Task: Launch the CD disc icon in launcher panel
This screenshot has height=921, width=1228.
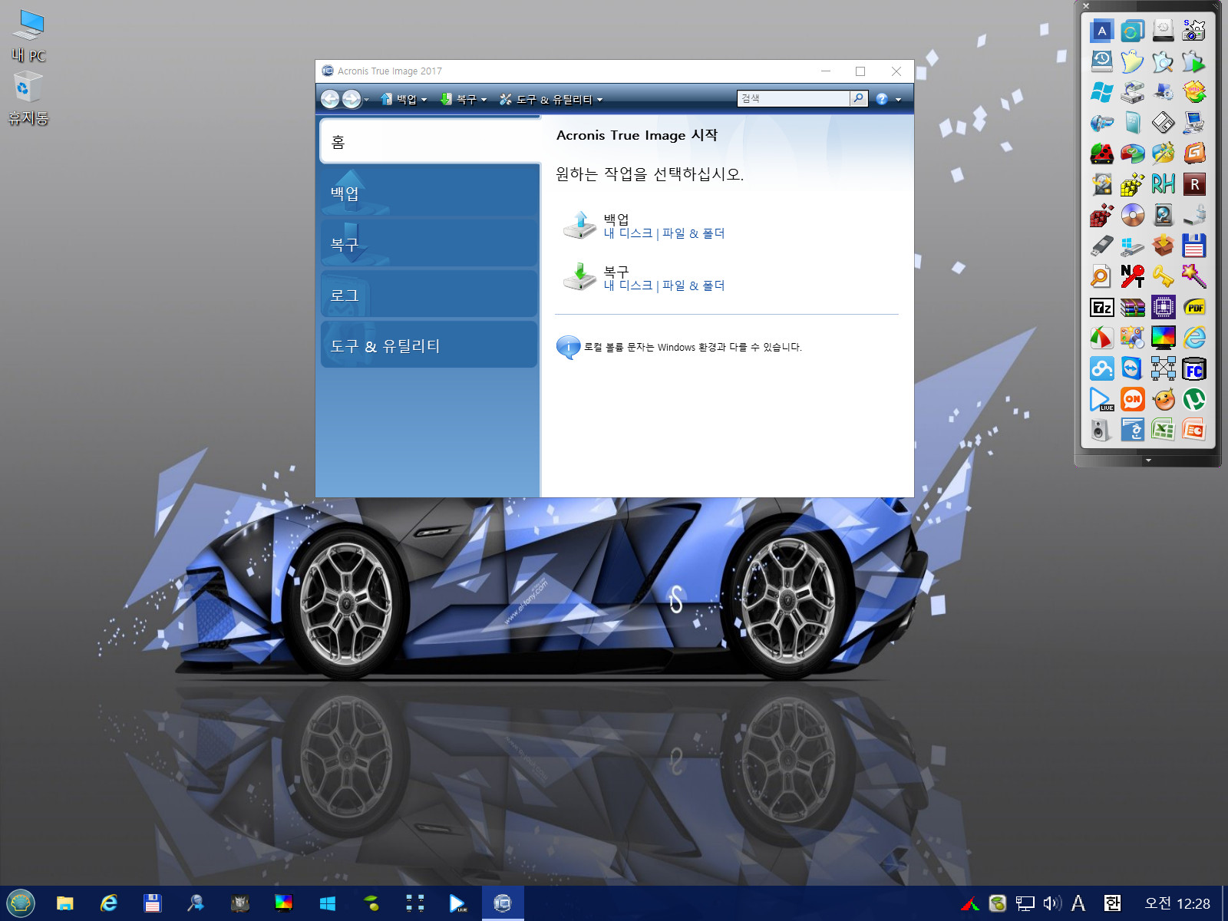Action: pyautogui.click(x=1132, y=215)
